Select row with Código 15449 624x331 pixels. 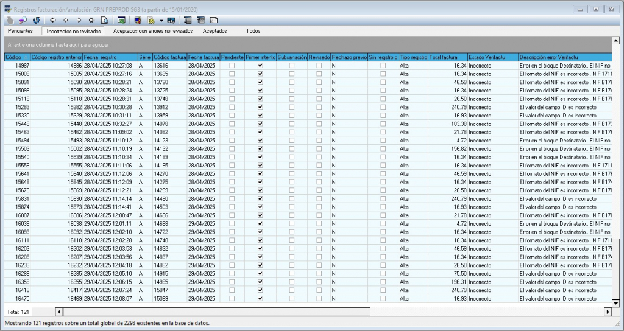(308, 124)
